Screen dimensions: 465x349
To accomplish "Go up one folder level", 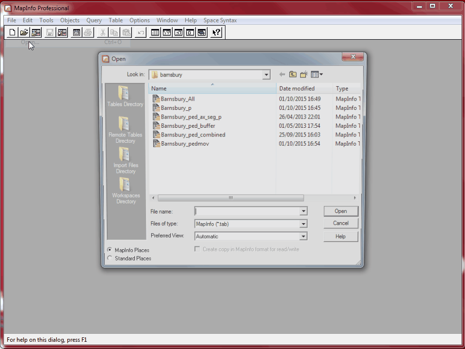I will [x=293, y=75].
